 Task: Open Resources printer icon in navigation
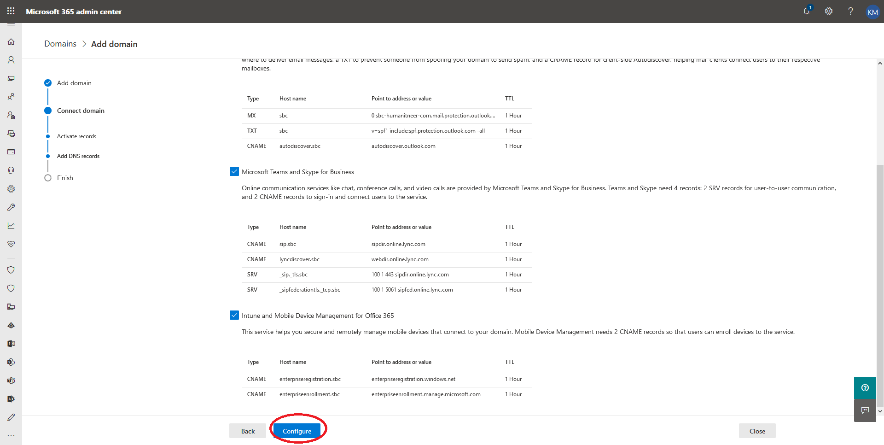click(11, 134)
